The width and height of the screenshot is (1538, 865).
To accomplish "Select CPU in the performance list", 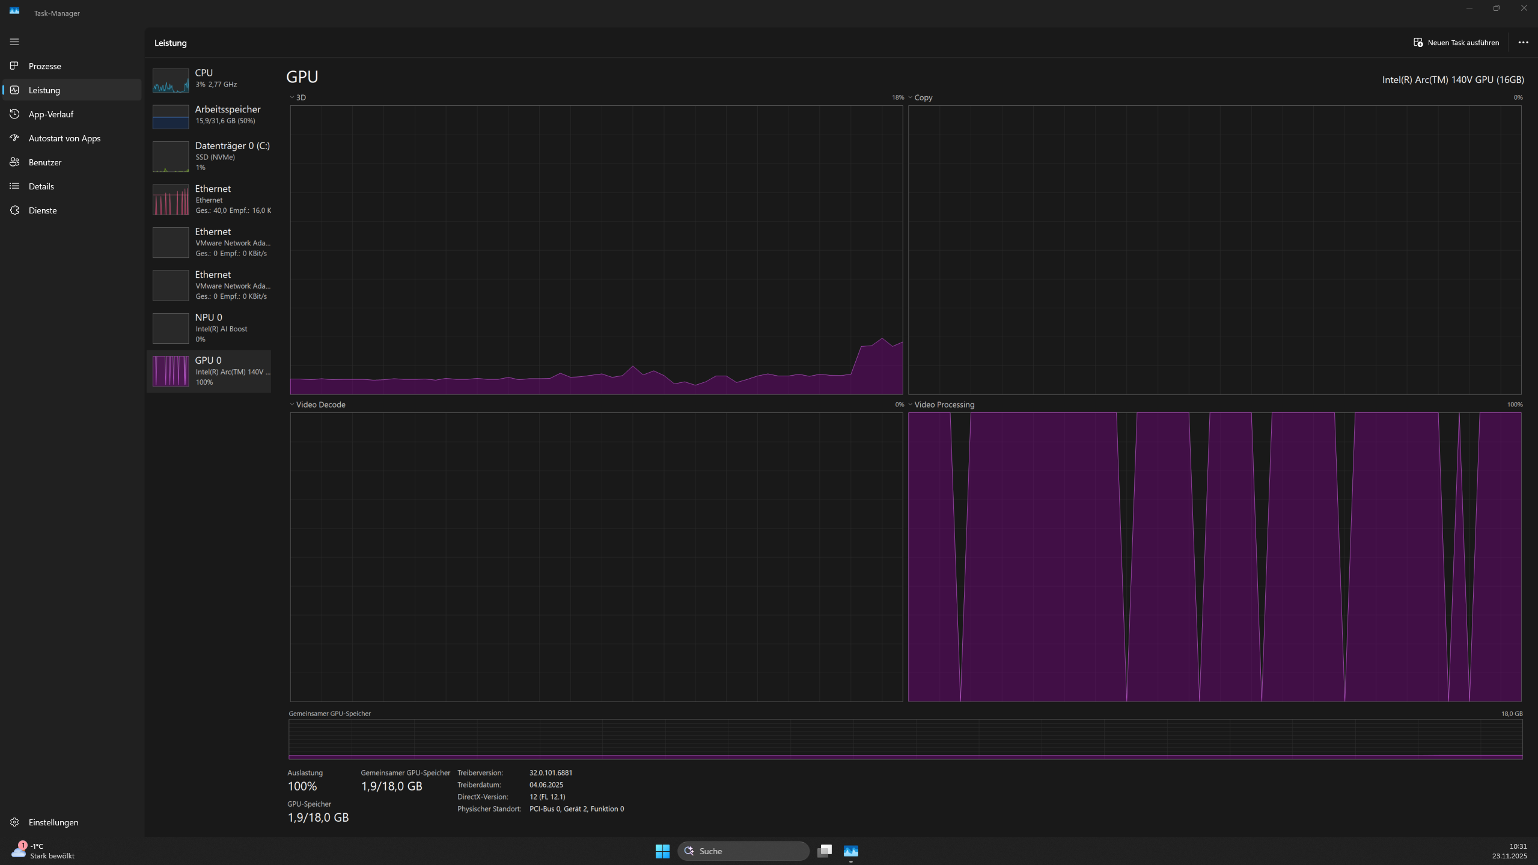I will pyautogui.click(x=209, y=79).
